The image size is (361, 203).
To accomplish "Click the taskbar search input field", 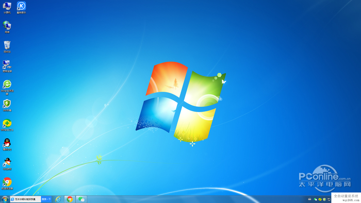I will 26,199.
